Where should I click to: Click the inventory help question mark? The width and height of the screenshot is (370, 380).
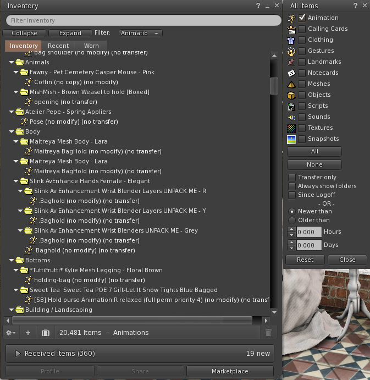[258, 5]
